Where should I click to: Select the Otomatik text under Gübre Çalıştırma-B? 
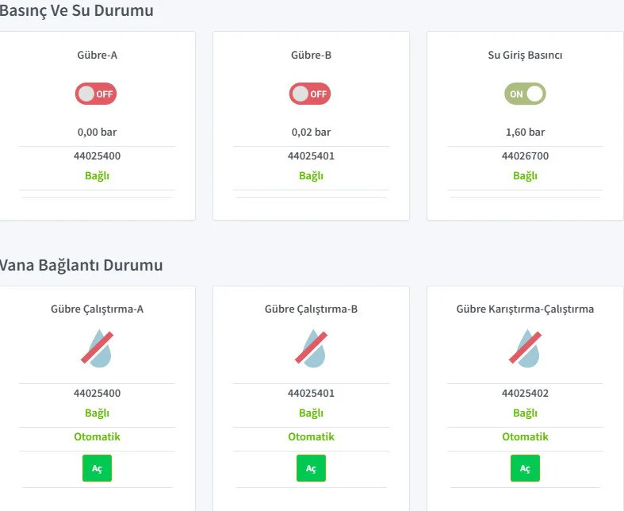click(311, 436)
